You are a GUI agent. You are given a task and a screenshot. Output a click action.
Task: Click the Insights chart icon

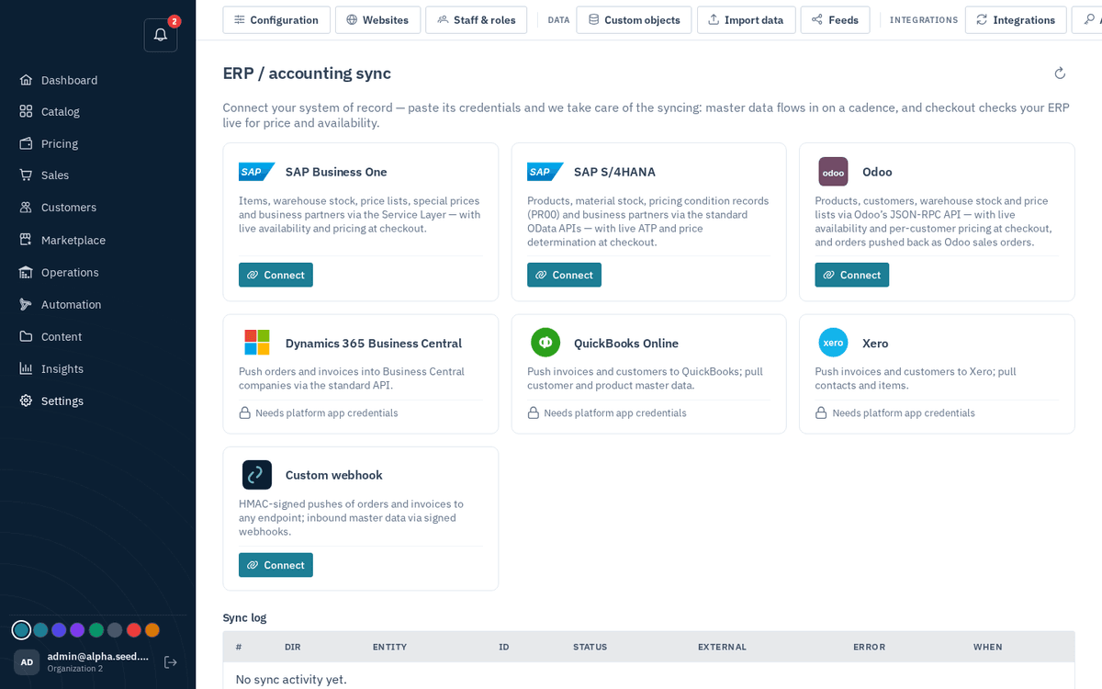pos(26,368)
